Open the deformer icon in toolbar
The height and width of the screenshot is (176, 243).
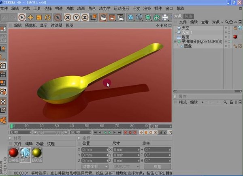click(165, 17)
